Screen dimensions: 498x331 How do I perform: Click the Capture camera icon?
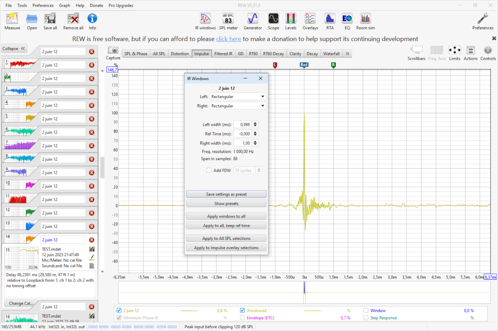point(113,51)
